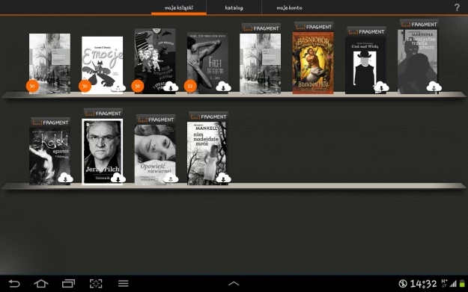The height and width of the screenshot is (292, 468).
Task: Click cloud download icon on Marinina book
Action: tap(434, 87)
